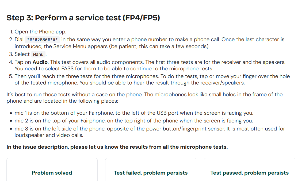This screenshot has width=298, height=181.
Task: Click the "mic 3" bullet line
Action: (x=134, y=129)
